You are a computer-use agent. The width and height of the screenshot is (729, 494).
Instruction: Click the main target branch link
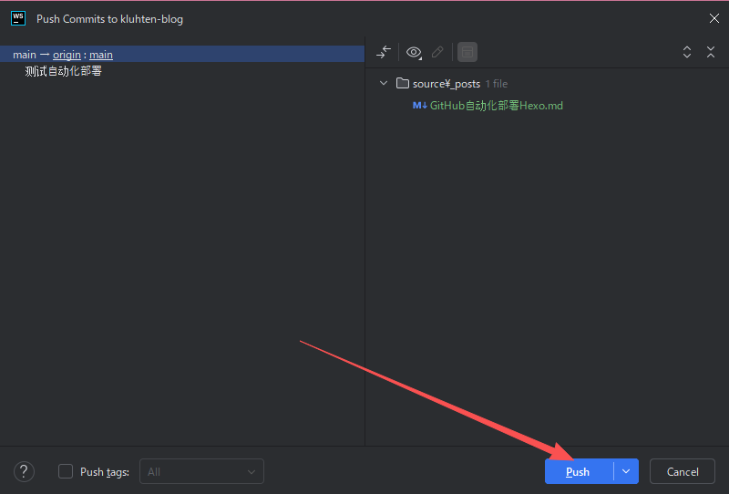[x=101, y=55]
